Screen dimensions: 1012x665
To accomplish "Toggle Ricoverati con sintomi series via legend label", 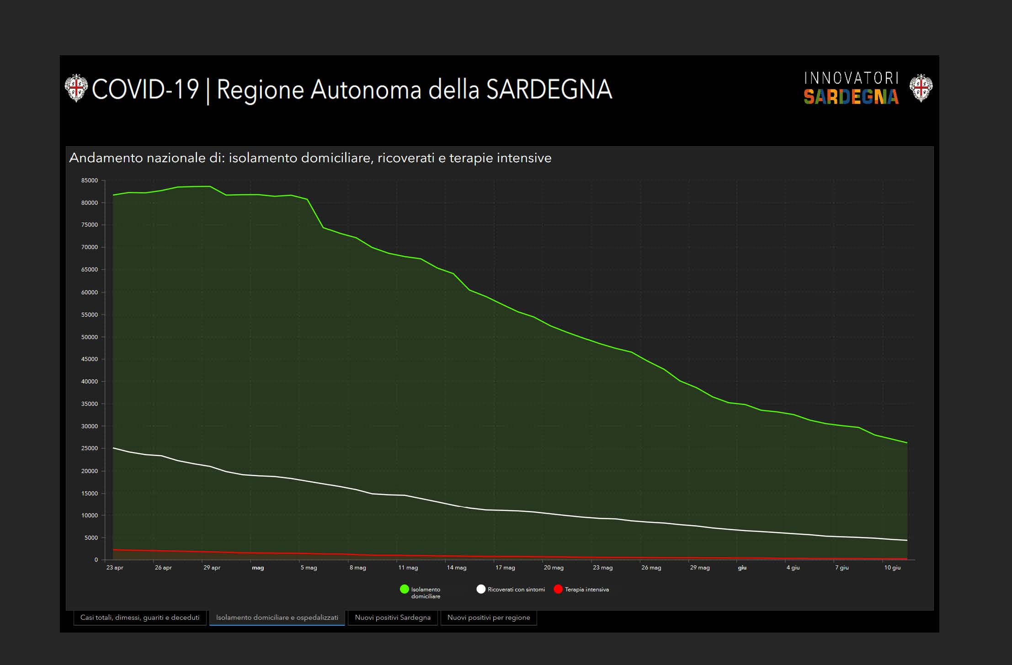I will click(x=516, y=590).
